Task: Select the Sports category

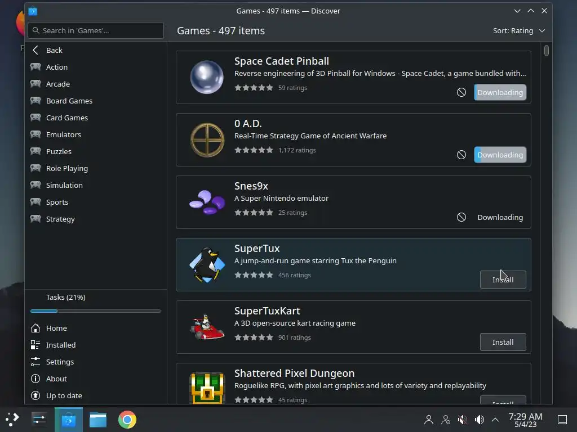Action: tap(96, 202)
